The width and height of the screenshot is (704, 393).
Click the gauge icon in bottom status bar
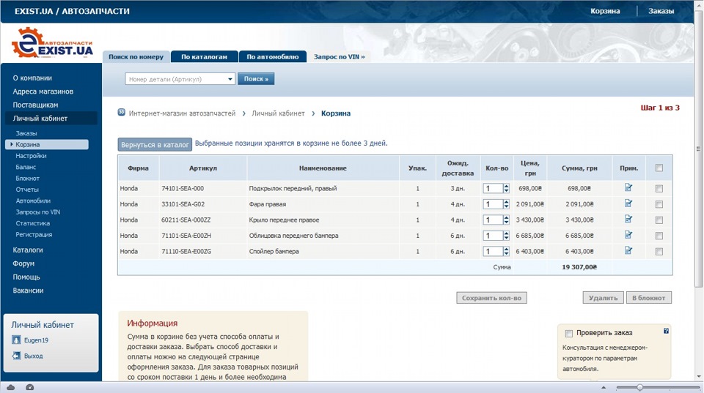point(29,388)
